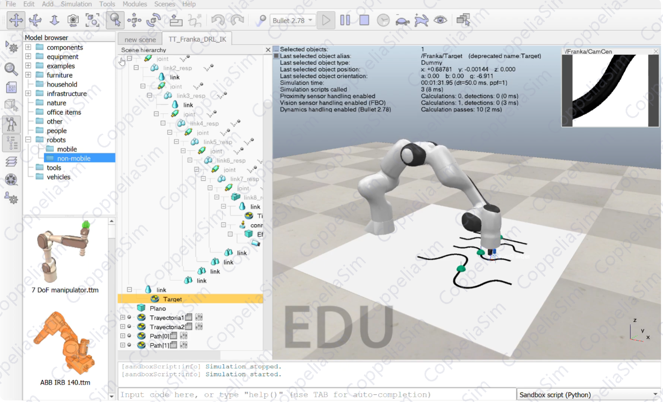Pause the running simulation
Image resolution: width=663 pixels, height=402 pixels.
pyautogui.click(x=345, y=20)
